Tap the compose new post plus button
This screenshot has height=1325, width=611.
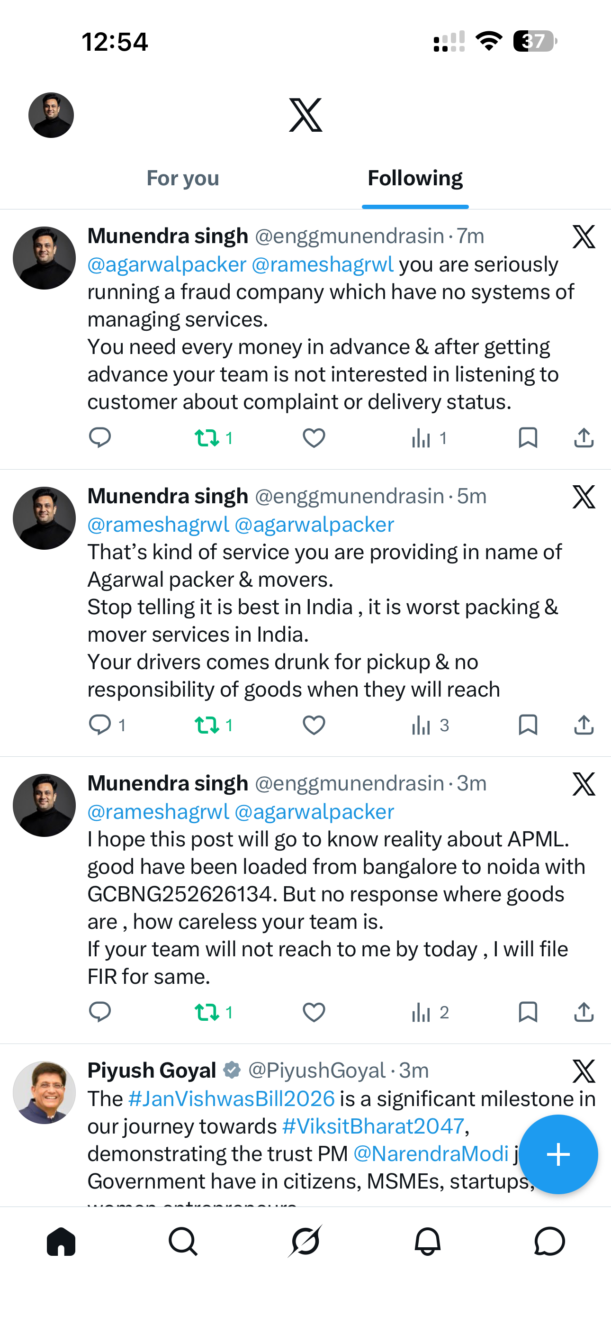click(x=558, y=1154)
